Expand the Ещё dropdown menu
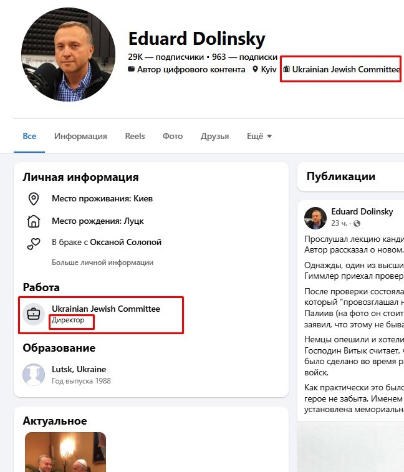The width and height of the screenshot is (404, 472). [259, 136]
